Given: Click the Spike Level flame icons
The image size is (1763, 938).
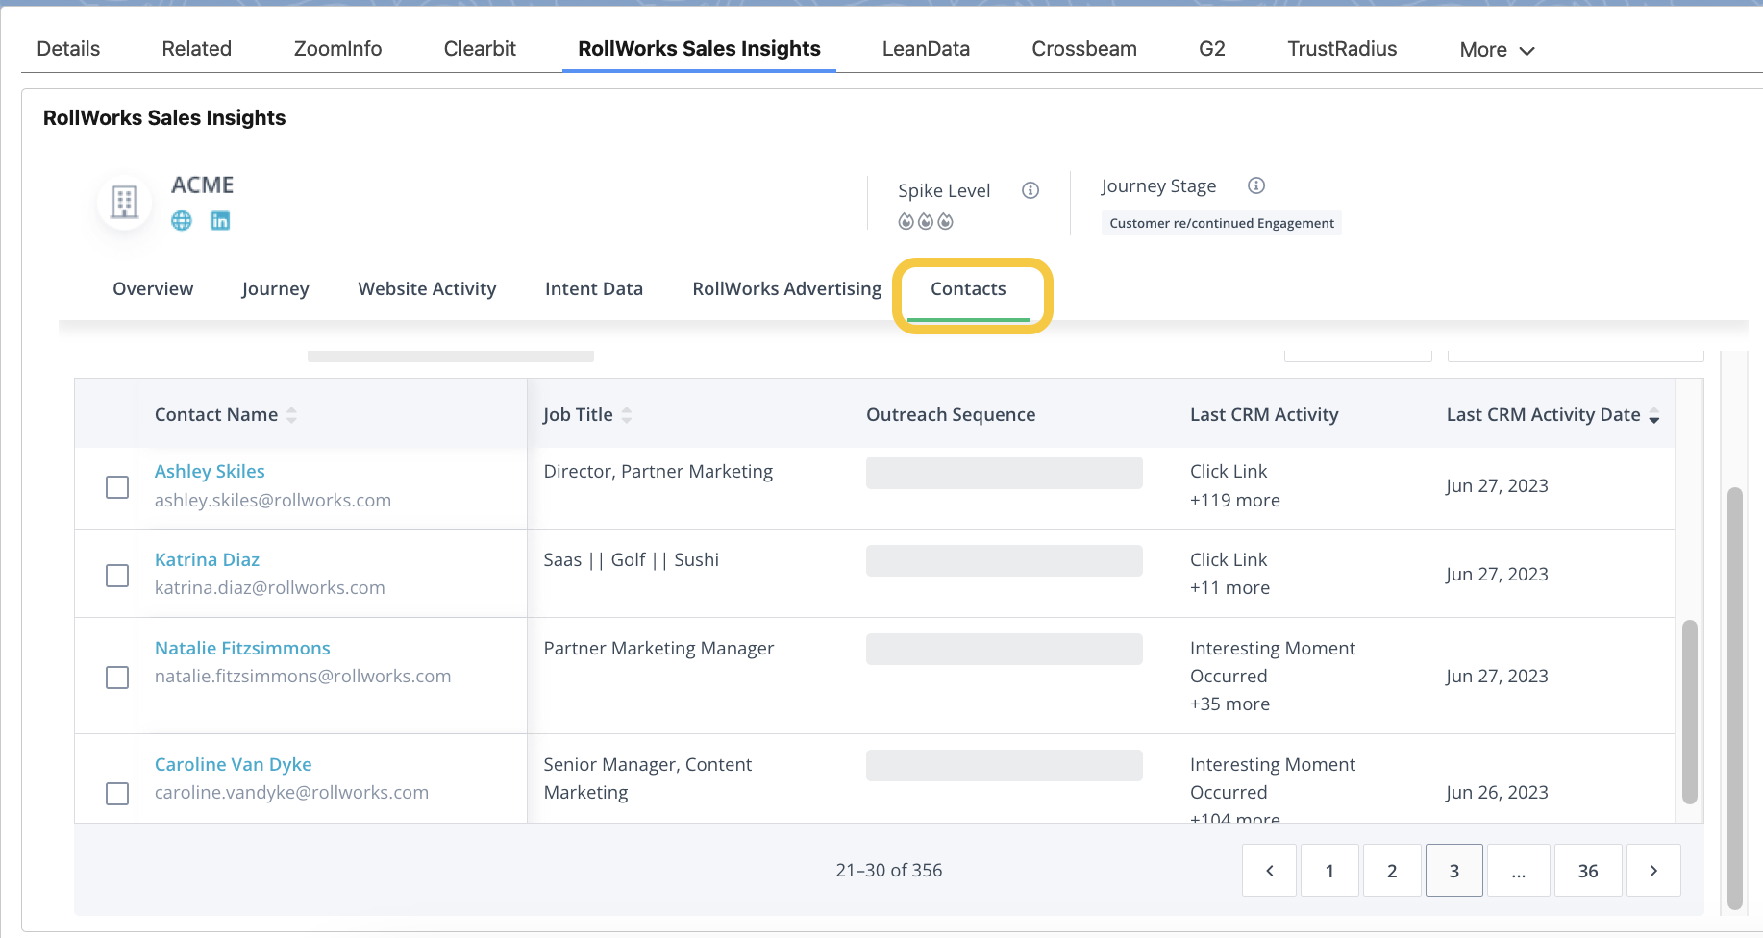Looking at the screenshot, I should click(x=925, y=222).
